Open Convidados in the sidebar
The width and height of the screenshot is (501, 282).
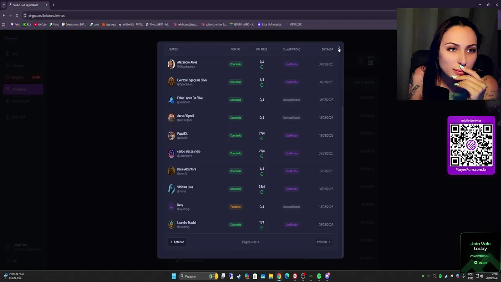tap(23, 89)
